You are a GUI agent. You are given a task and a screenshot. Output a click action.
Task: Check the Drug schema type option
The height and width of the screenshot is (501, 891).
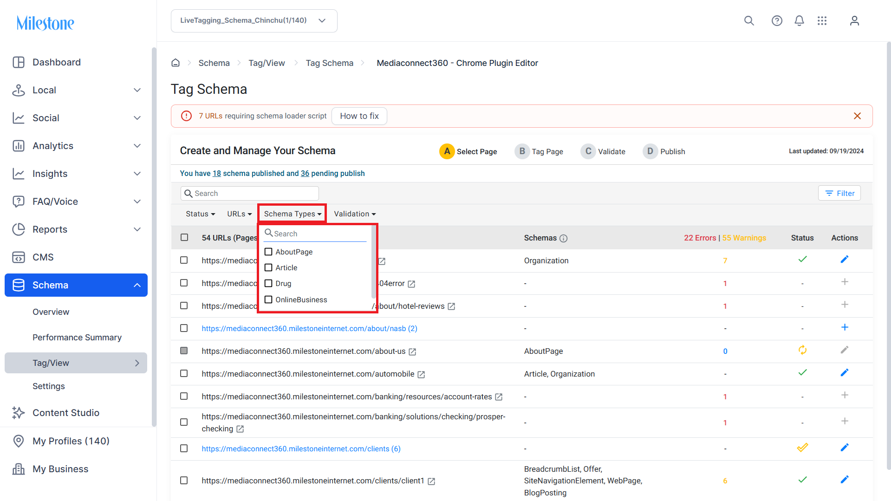click(268, 283)
